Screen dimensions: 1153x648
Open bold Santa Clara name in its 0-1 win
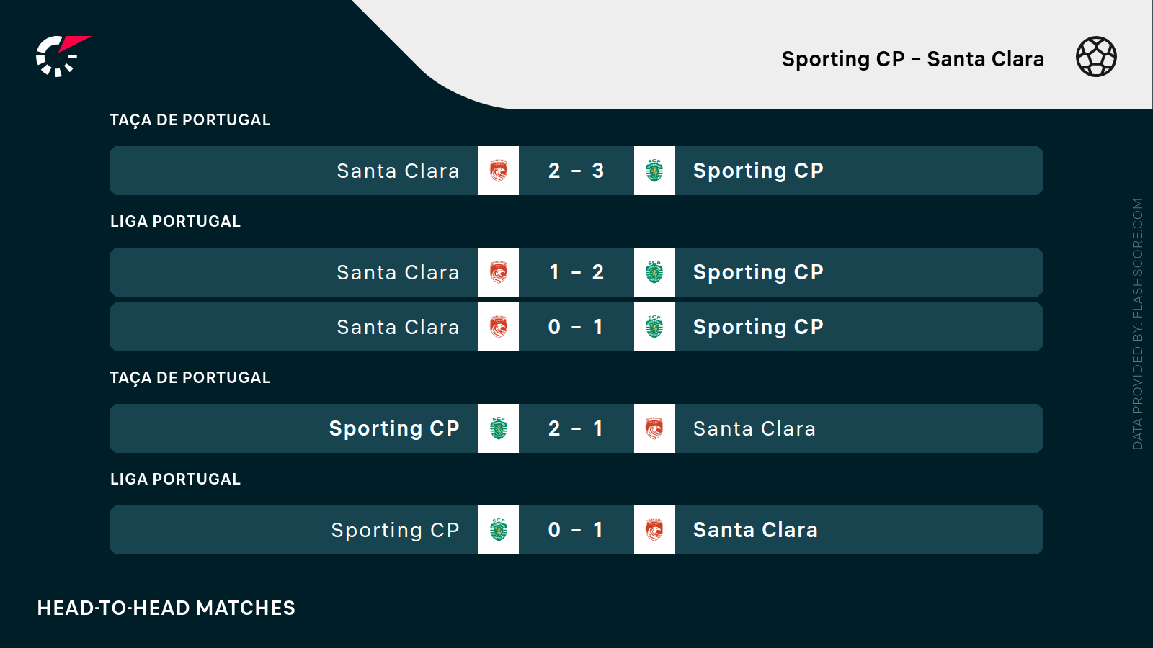(x=755, y=530)
